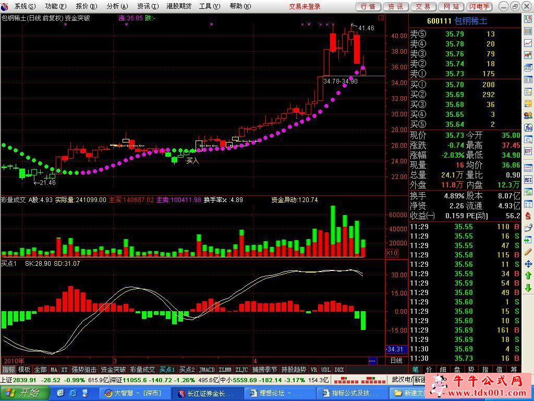
Task: Open the 功能(F) menu
Action: [55, 6]
